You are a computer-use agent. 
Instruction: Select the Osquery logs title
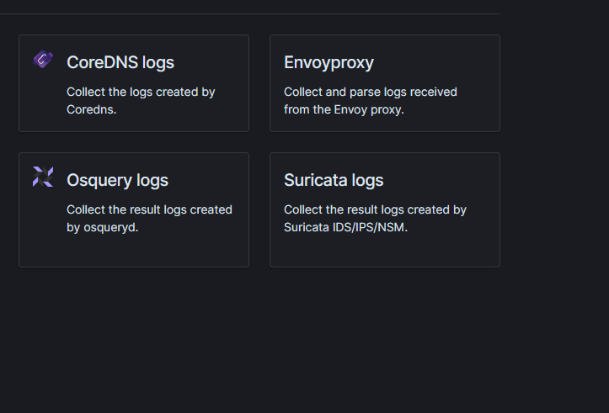[117, 180]
